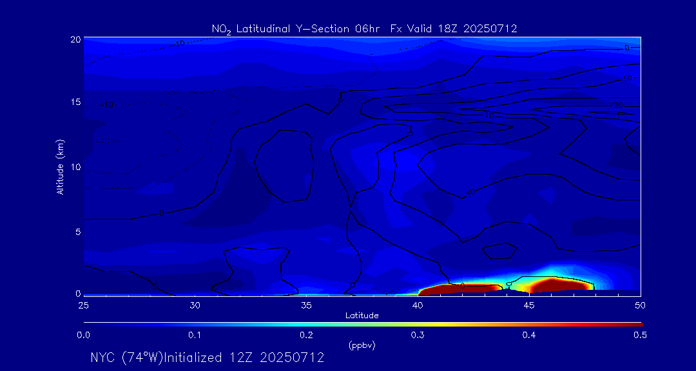Click the color bar label 0.5

pos(641,336)
